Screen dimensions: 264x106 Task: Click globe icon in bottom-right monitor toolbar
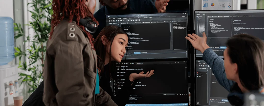point(206,66)
